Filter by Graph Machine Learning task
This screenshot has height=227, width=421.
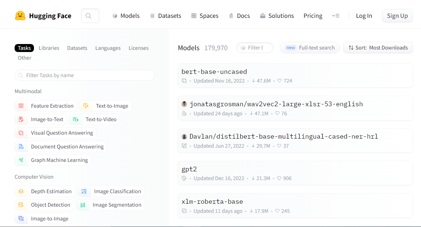pos(53,160)
